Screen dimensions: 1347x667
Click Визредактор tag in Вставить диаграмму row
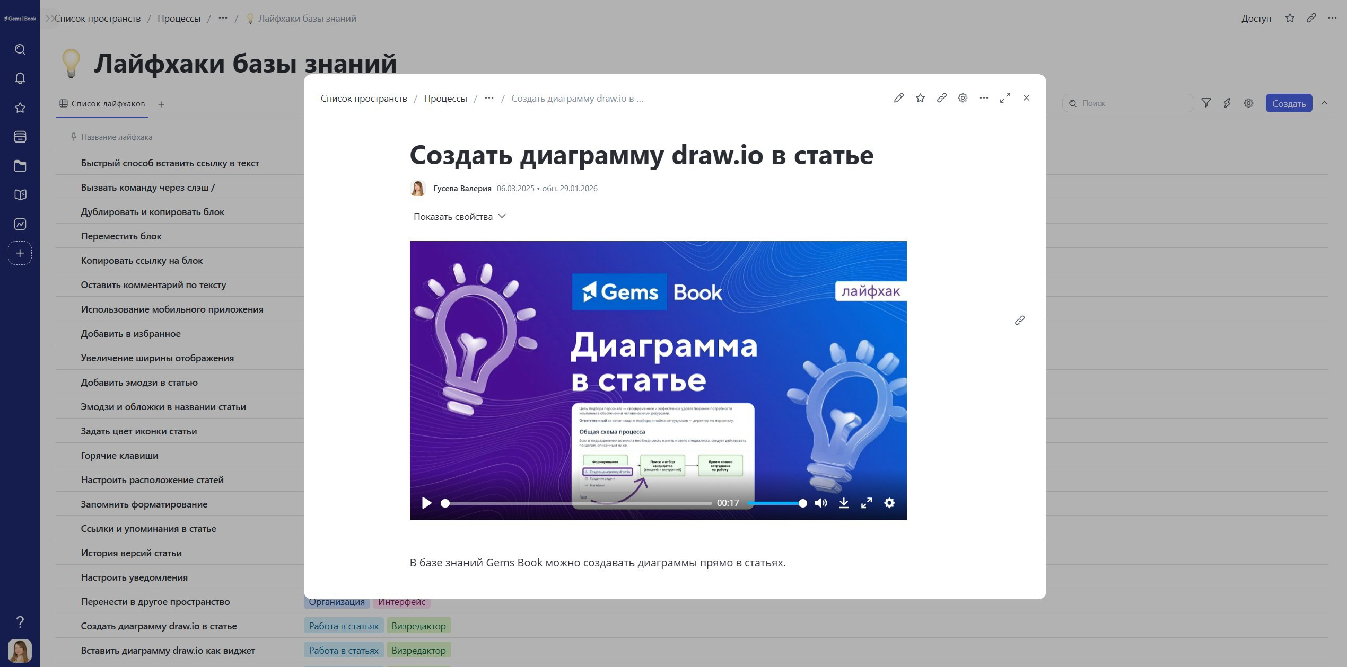tap(418, 651)
